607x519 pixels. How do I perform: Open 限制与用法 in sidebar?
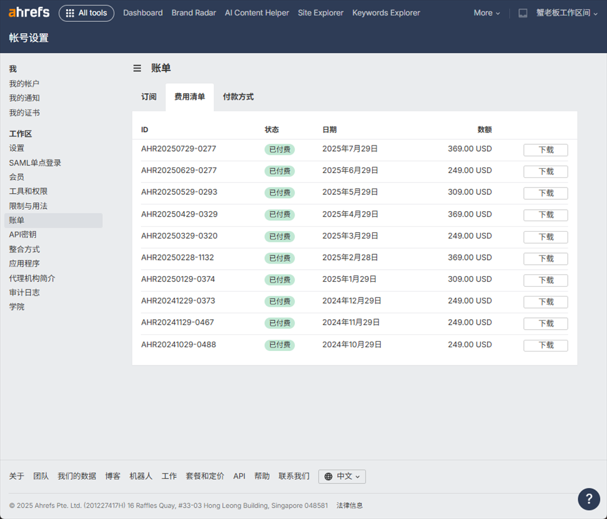(x=28, y=206)
